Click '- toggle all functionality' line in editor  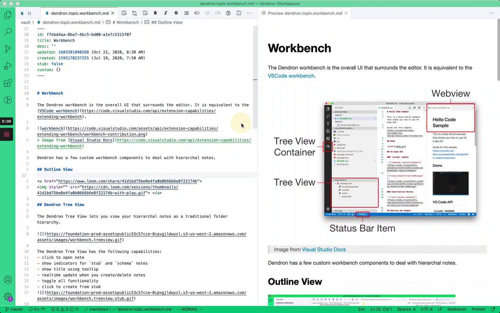pos(68,281)
